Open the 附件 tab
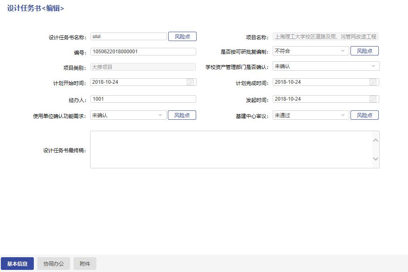Image resolution: width=408 pixels, height=272 pixels. (85, 264)
